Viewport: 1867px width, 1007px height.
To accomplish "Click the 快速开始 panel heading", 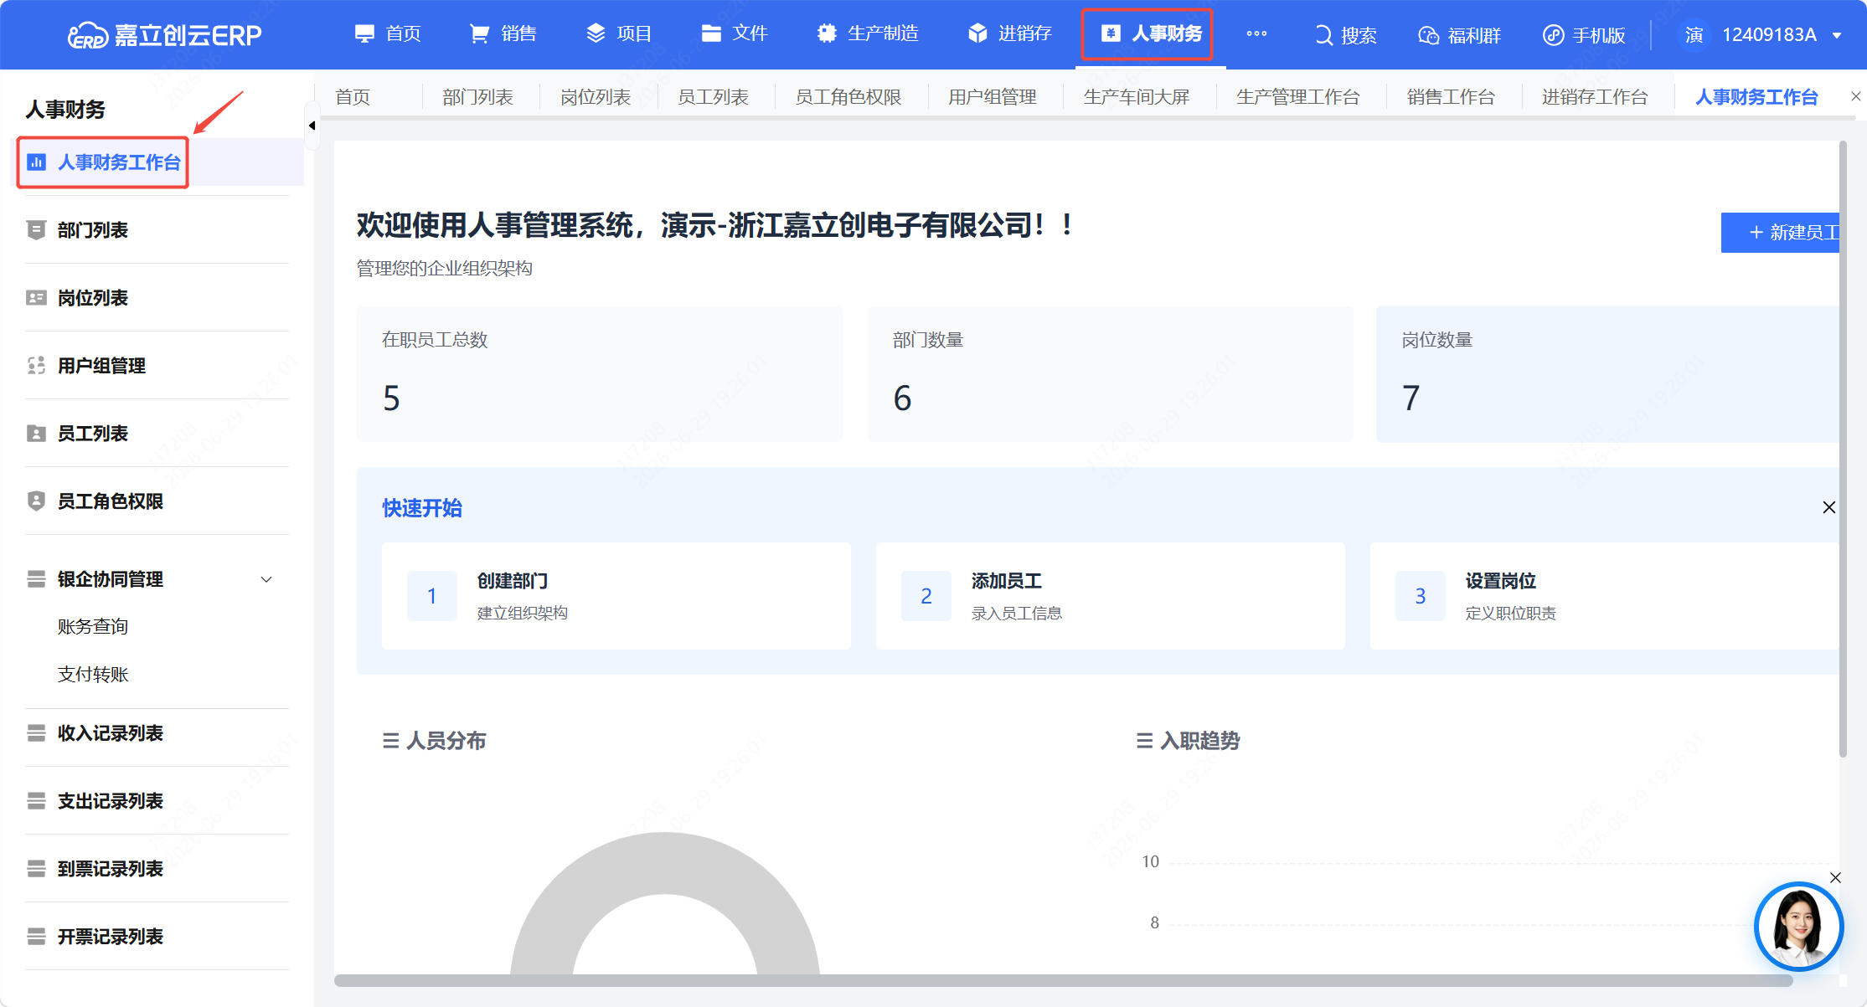I will coord(422,508).
